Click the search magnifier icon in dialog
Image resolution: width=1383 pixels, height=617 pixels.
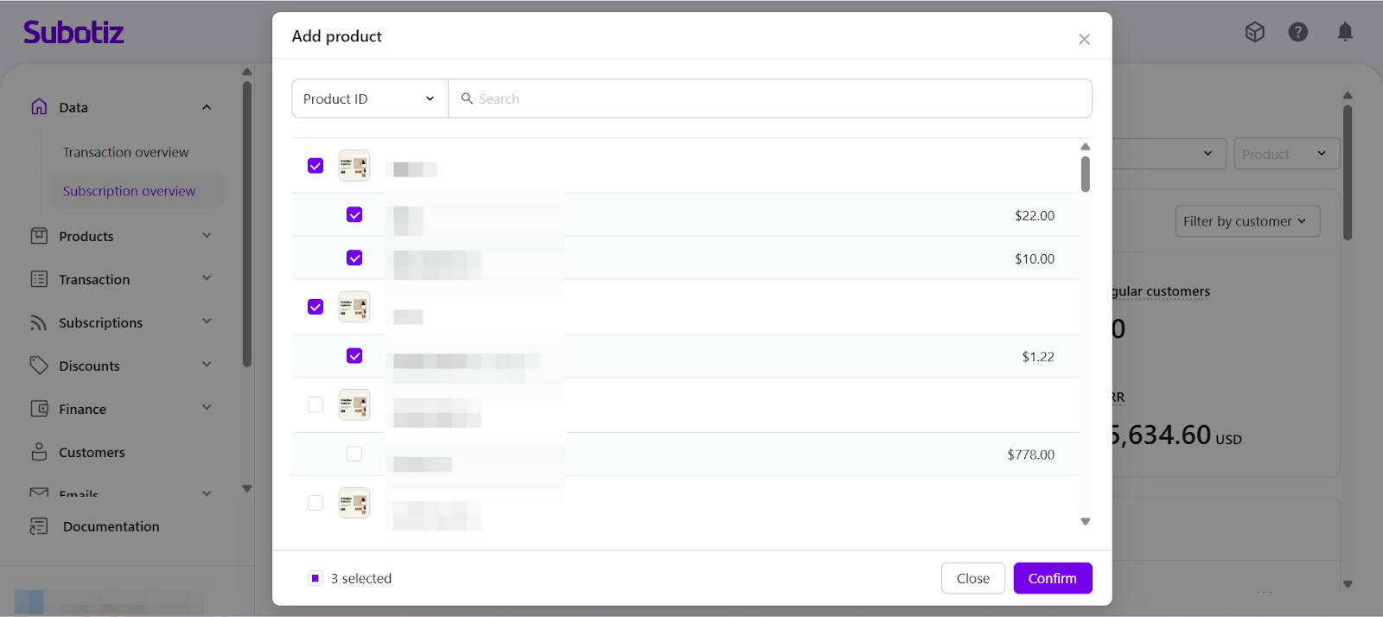(x=467, y=99)
